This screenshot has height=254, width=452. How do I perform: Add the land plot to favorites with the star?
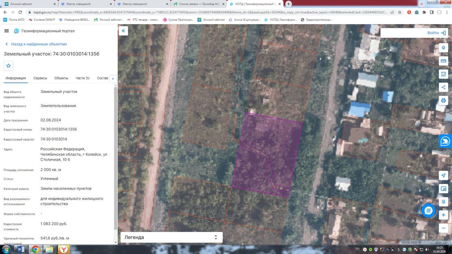(9, 65)
